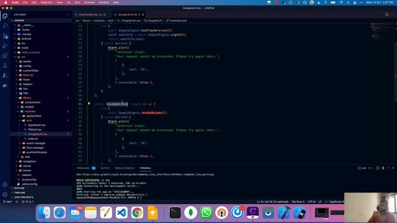Change Tab Size: 4 indentation setting
This screenshot has height=223, width=397.
click(298, 202)
